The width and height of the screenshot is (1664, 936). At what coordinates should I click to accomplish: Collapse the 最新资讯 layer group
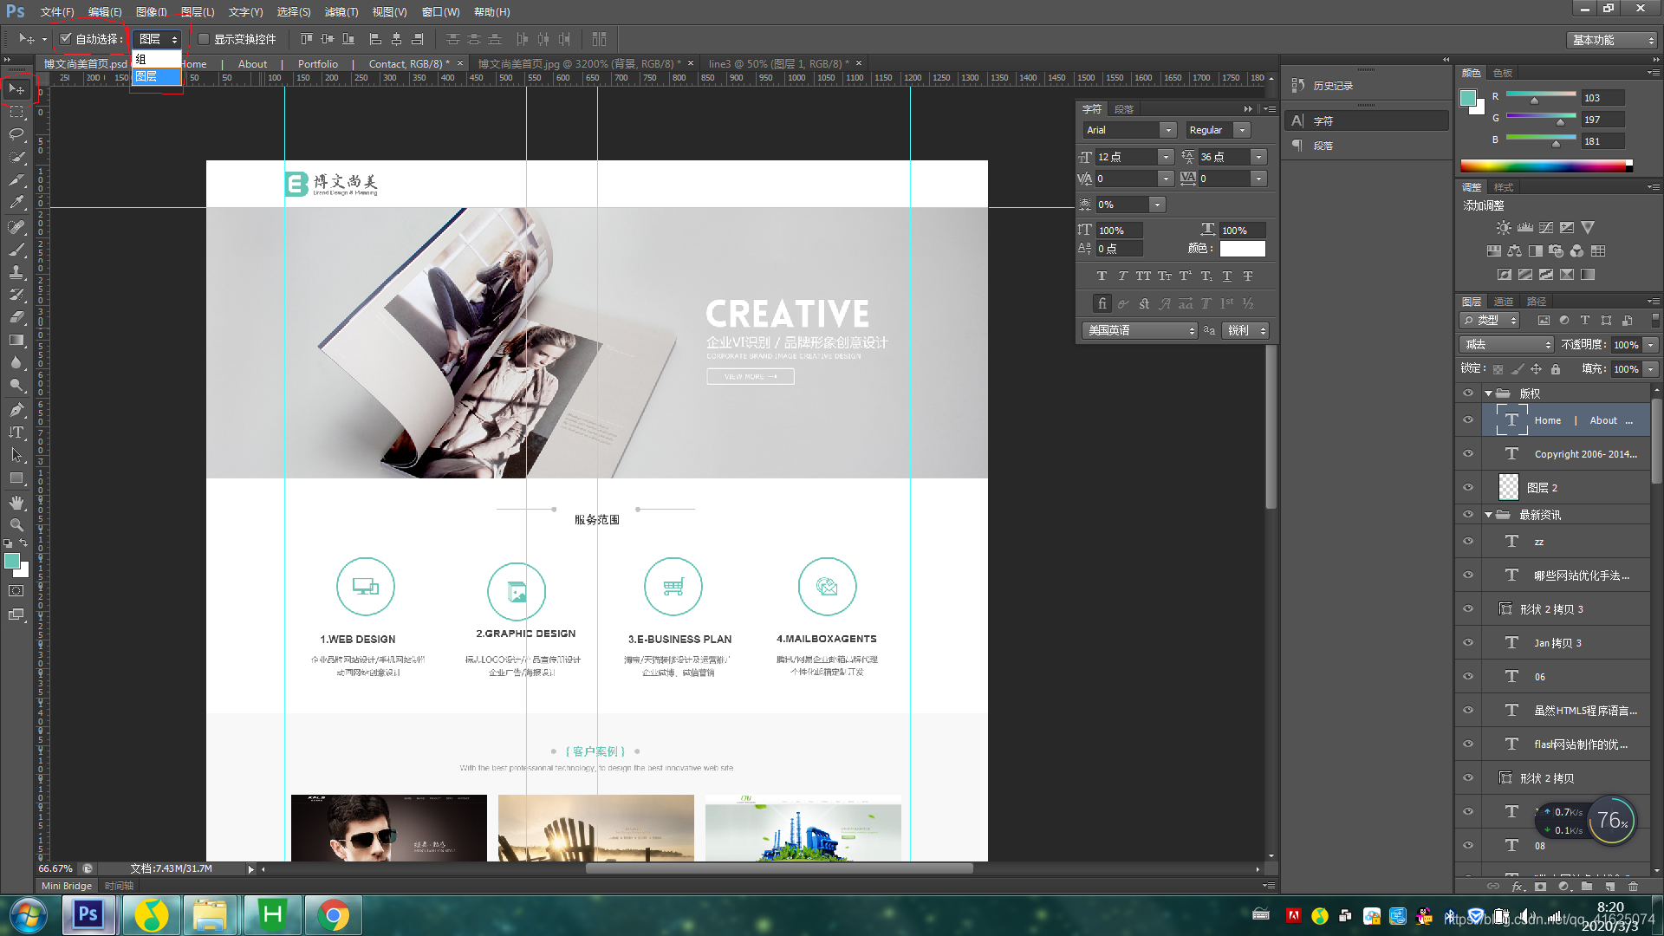click(1489, 515)
